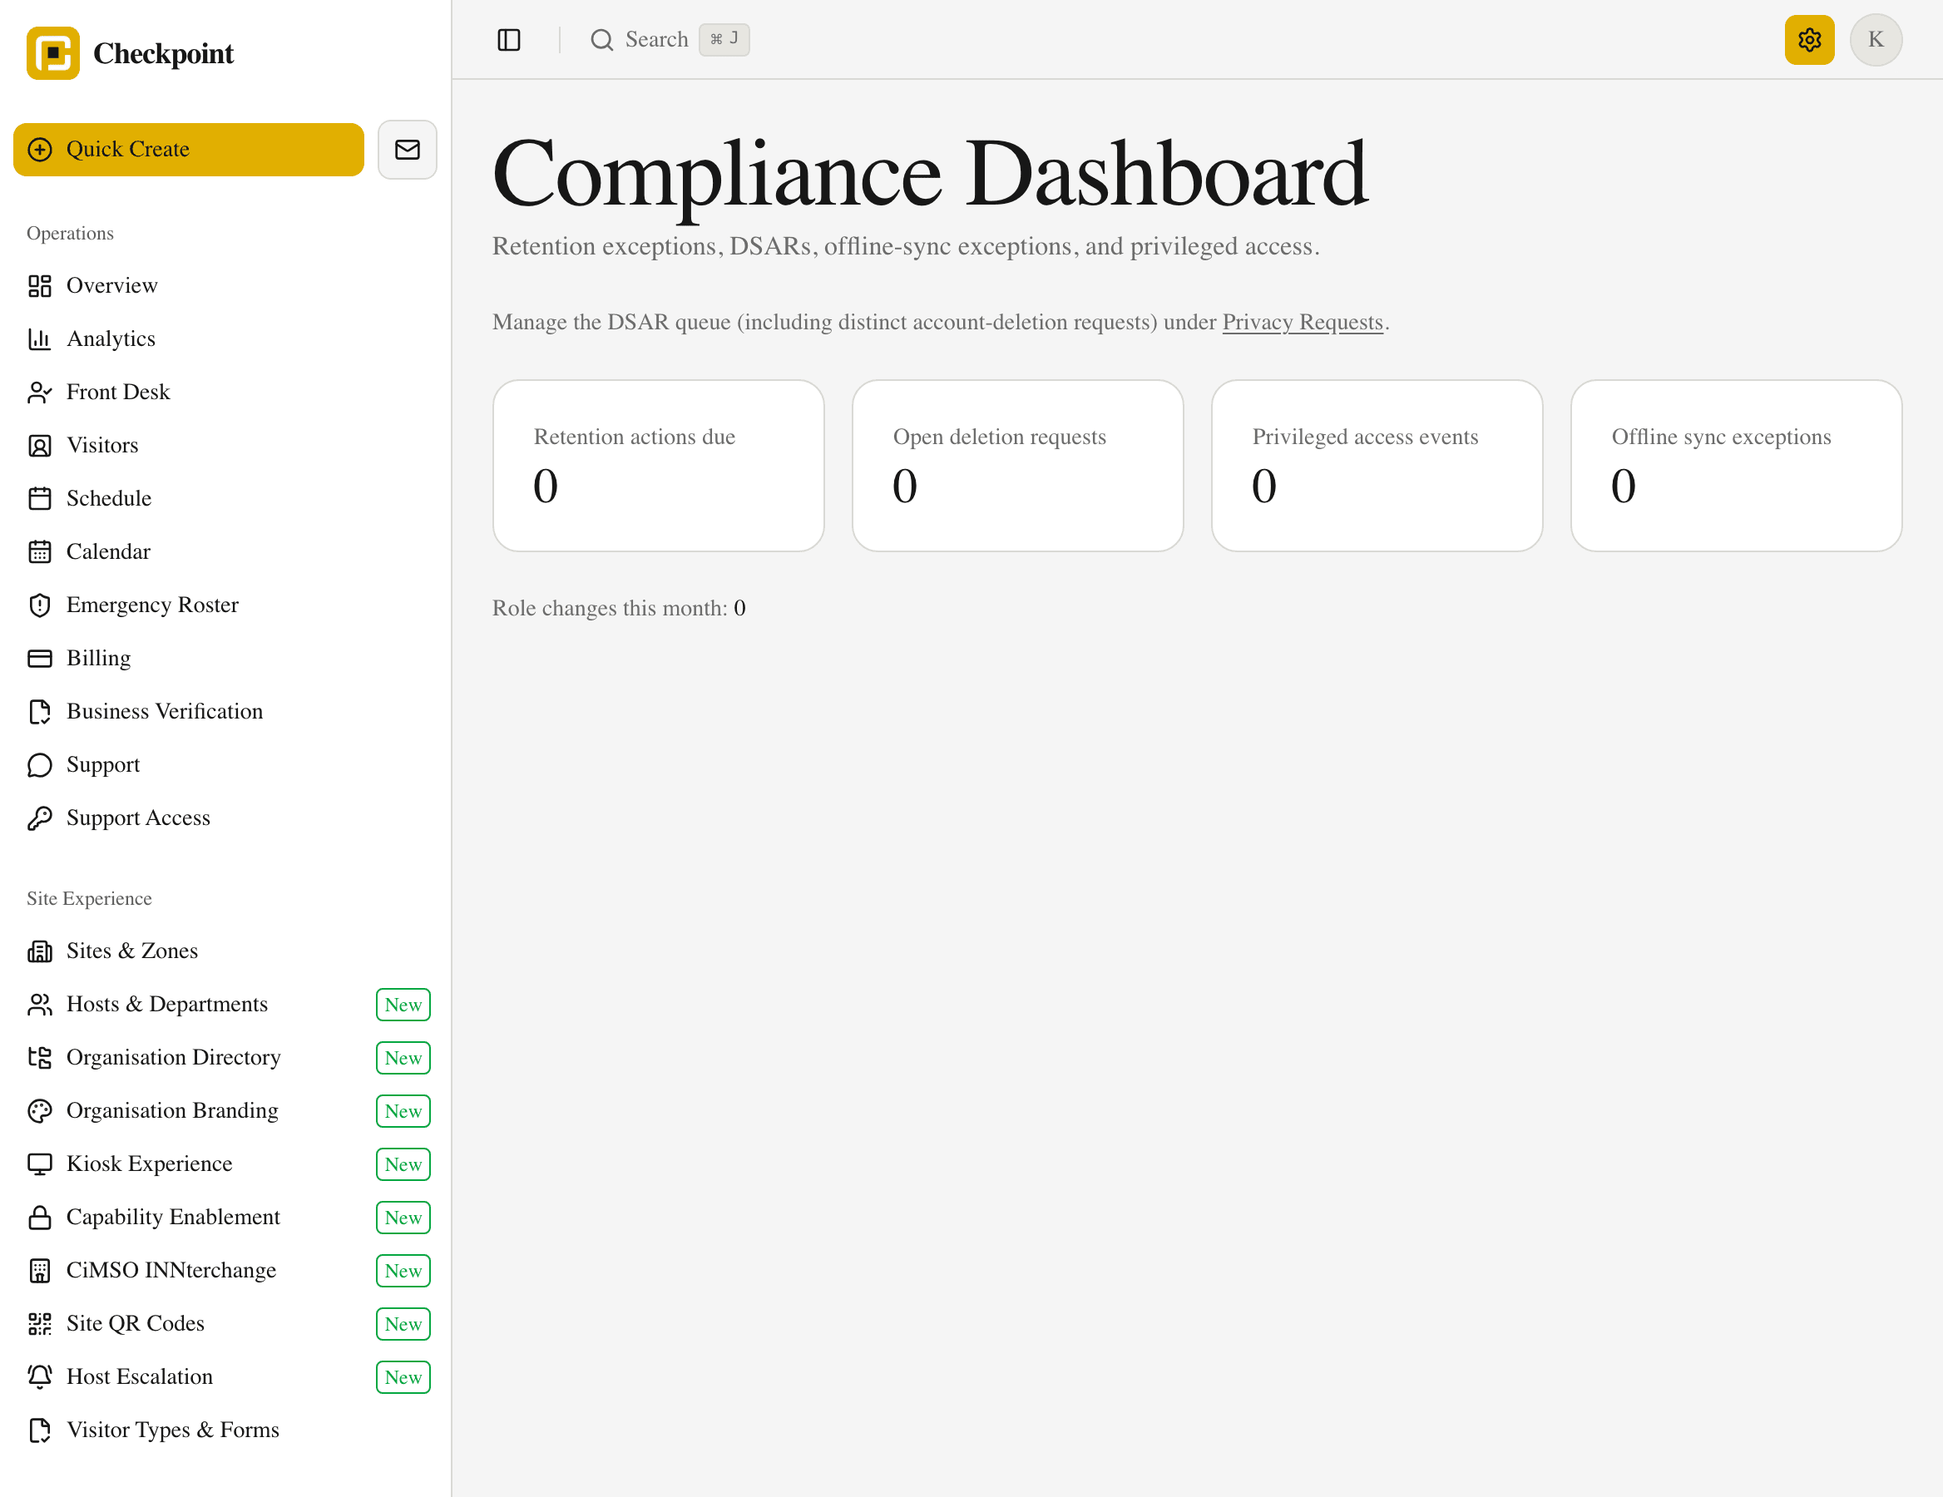
Task: Click the Analytics bar chart icon
Action: point(40,338)
